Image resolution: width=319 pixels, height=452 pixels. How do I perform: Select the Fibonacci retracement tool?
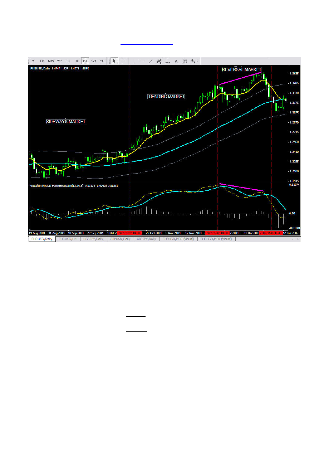[x=167, y=61]
